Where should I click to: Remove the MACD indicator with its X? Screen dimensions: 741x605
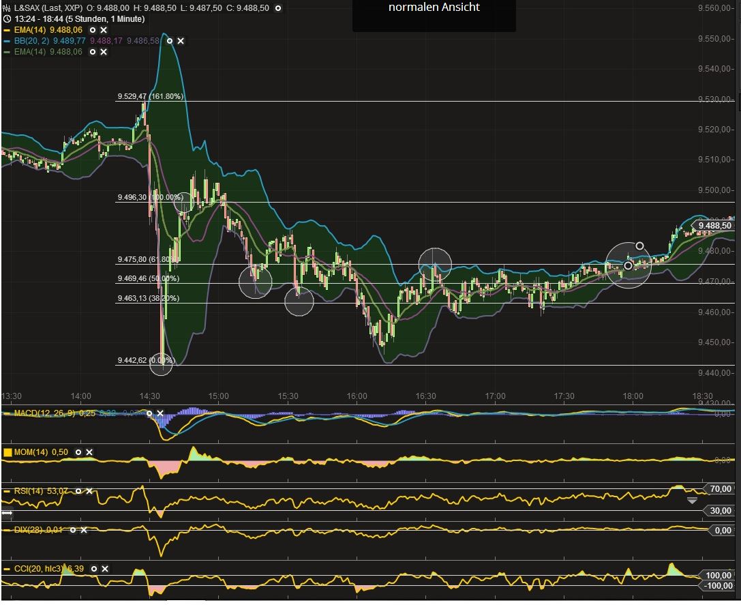tap(160, 413)
